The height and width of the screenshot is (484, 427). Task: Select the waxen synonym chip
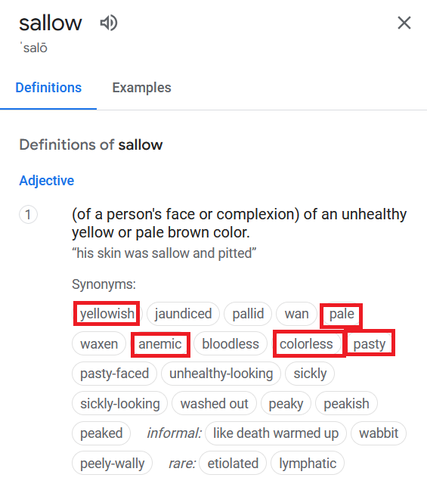[x=99, y=343]
